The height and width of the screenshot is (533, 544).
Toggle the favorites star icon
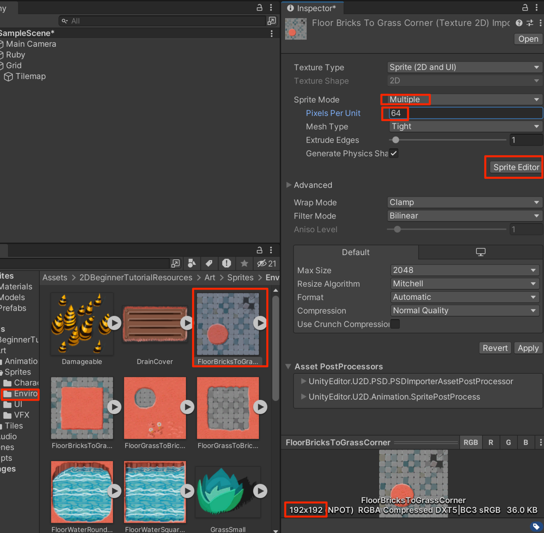pyautogui.click(x=244, y=263)
